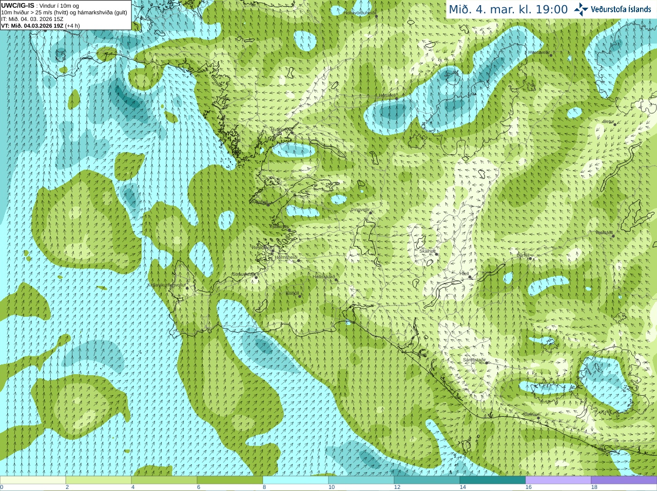Select the 8–10 m/s light cyan legend swatch
Image resolution: width=657 pixels, height=491 pixels.
(x=296, y=480)
